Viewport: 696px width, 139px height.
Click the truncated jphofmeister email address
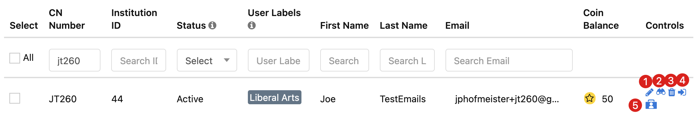coord(507,99)
